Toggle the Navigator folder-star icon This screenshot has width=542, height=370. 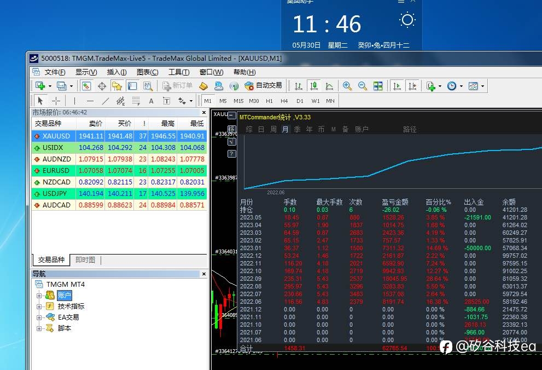pyautogui.click(x=117, y=86)
